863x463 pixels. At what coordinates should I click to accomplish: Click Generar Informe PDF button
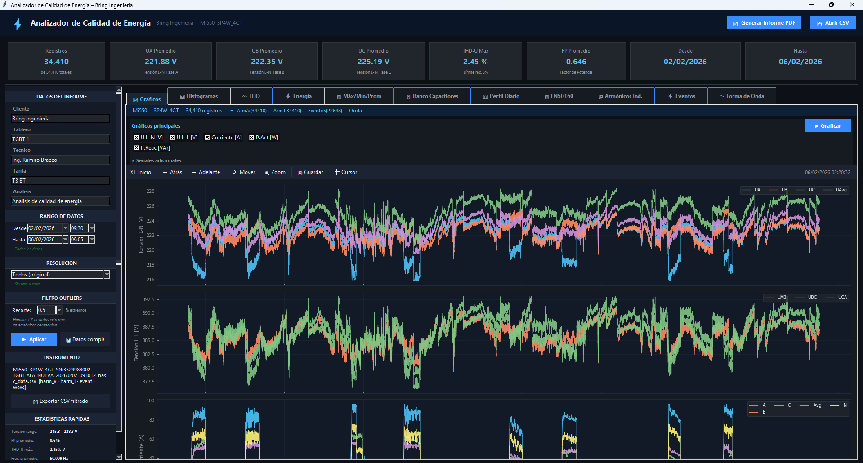pyautogui.click(x=763, y=23)
